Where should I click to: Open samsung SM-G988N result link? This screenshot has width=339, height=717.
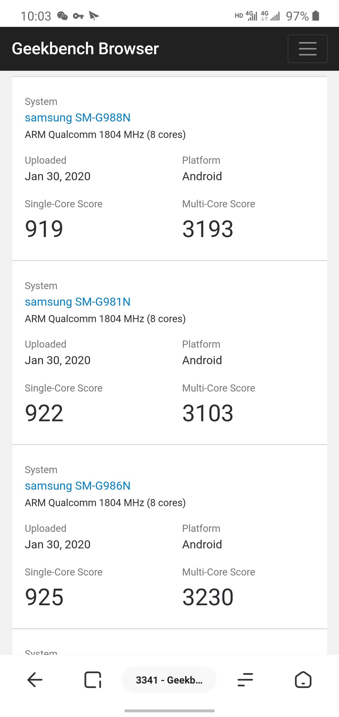(78, 118)
